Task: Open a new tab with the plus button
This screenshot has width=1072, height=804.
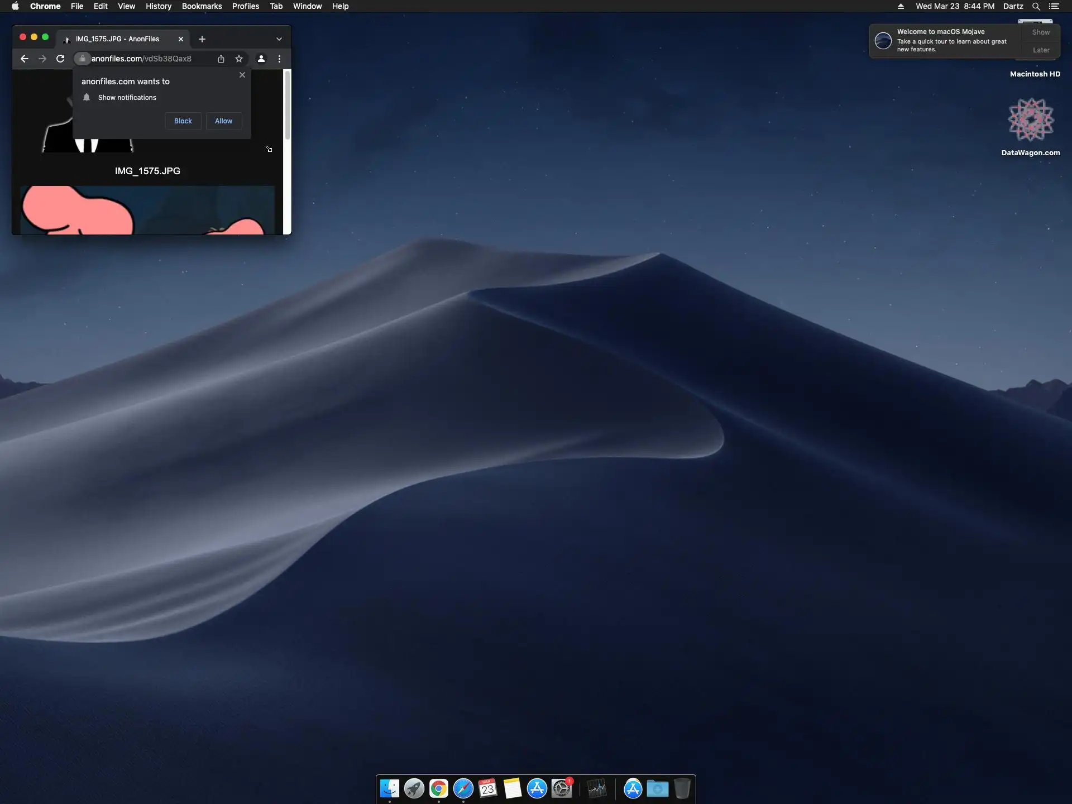Action: pyautogui.click(x=202, y=39)
